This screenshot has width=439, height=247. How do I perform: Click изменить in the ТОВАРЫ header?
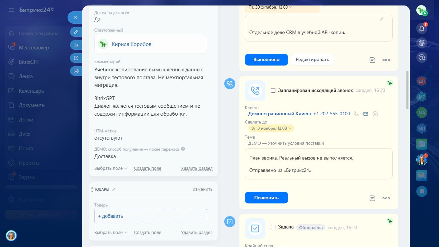(202, 189)
